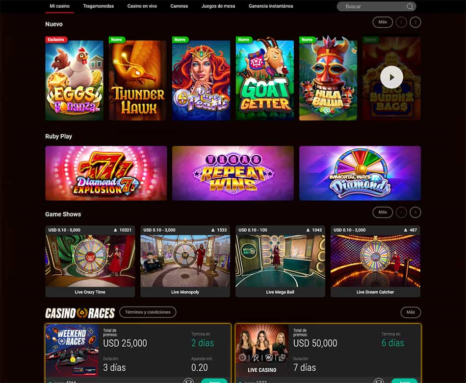Open the Tragamonedas tab
The image size is (466, 383).
pyautogui.click(x=99, y=6)
